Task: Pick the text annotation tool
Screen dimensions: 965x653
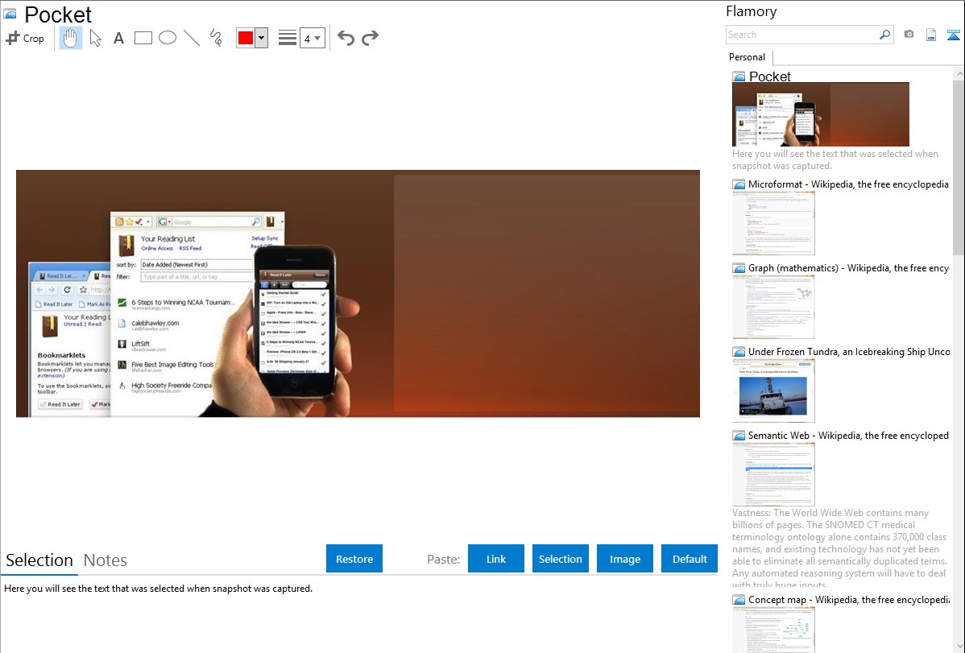Action: point(118,38)
